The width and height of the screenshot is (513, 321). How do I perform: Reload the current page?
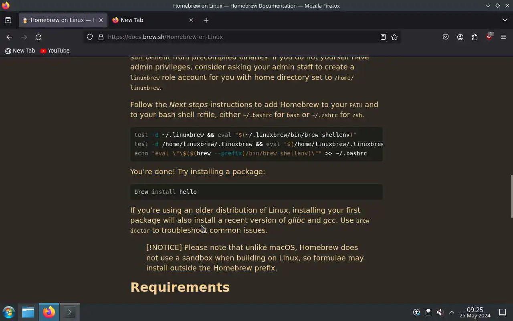pos(38,37)
